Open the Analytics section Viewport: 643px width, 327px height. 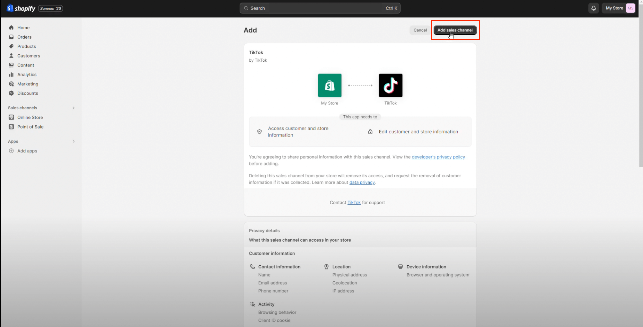[x=27, y=75]
